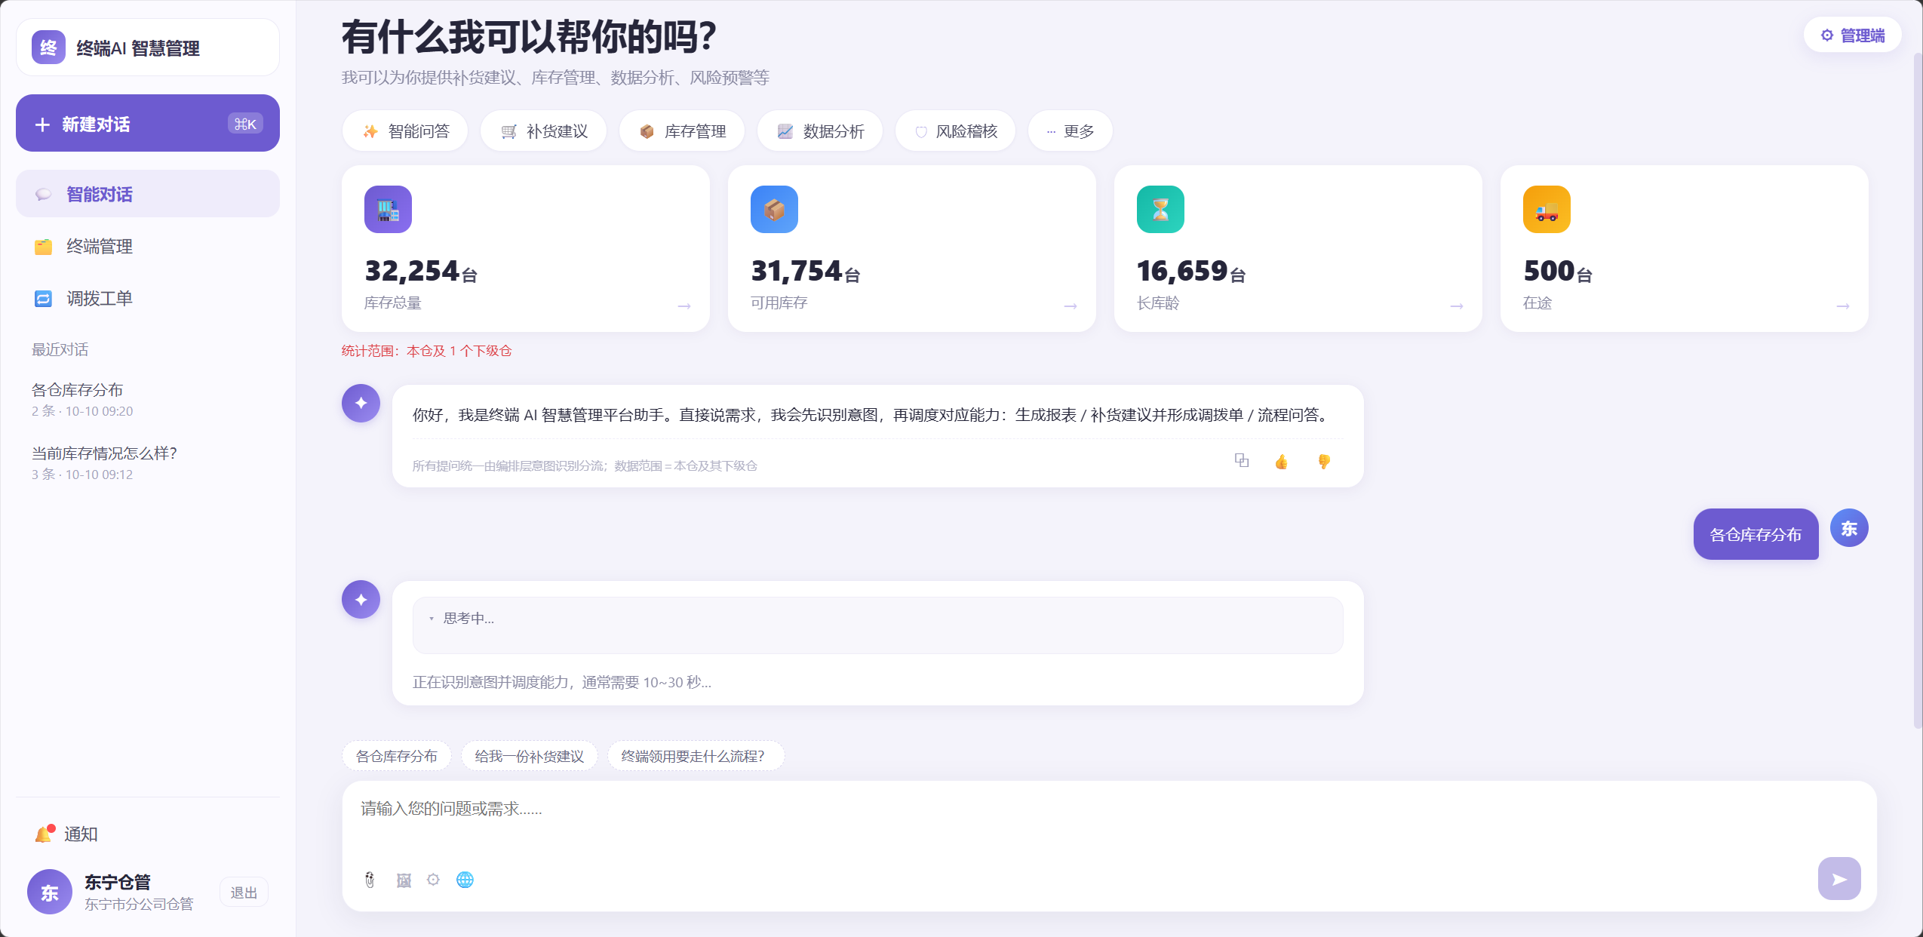This screenshot has height=937, width=1923.
Task: Click the 退出 logout button
Action: point(244,892)
